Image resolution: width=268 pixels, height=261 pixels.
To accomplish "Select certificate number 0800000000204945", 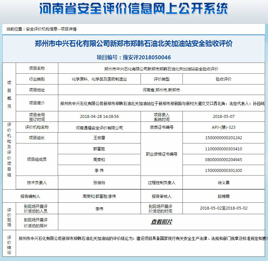I will tap(223, 159).
